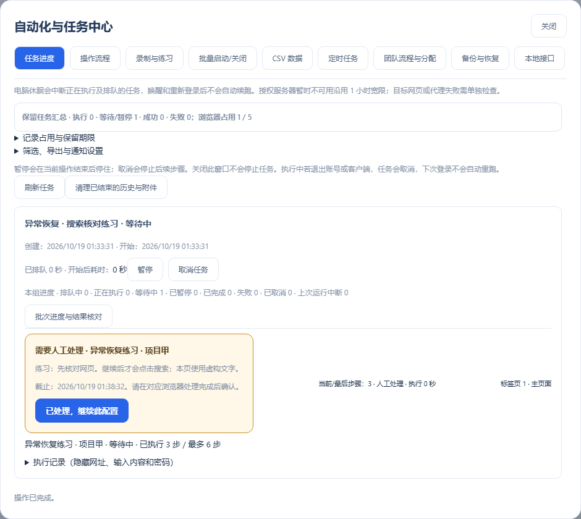Expand 记录占用与保留期限 section

54,138
